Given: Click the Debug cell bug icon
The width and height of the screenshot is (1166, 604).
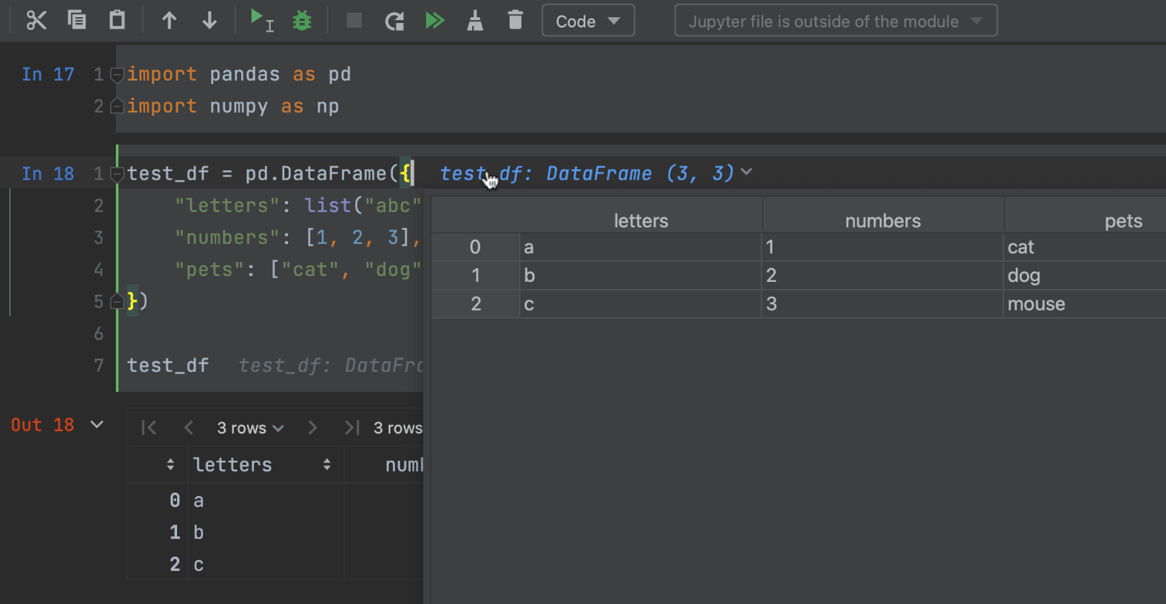Looking at the screenshot, I should [x=302, y=20].
